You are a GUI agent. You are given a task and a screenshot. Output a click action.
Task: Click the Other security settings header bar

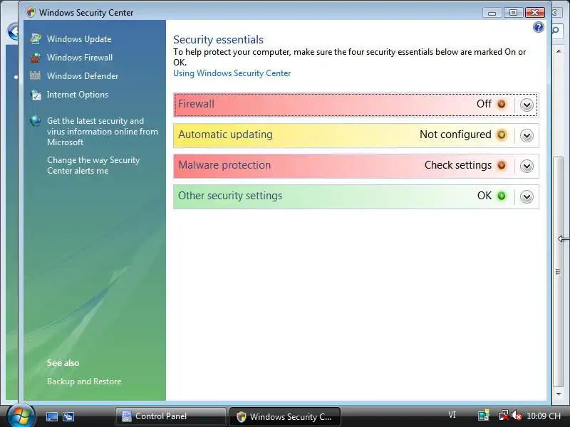356,196
